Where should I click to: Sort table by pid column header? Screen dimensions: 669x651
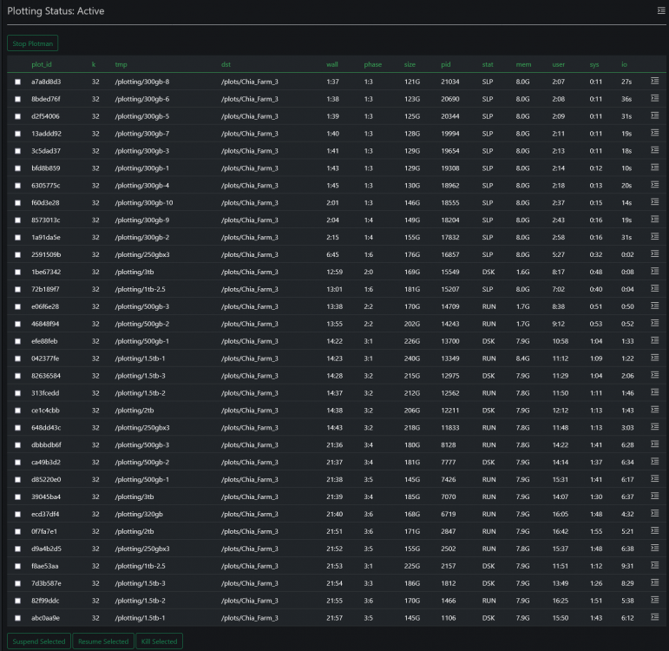(445, 64)
